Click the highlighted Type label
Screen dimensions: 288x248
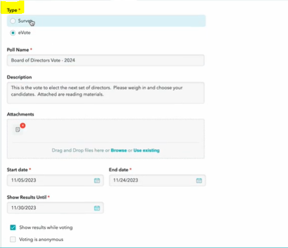(12, 10)
